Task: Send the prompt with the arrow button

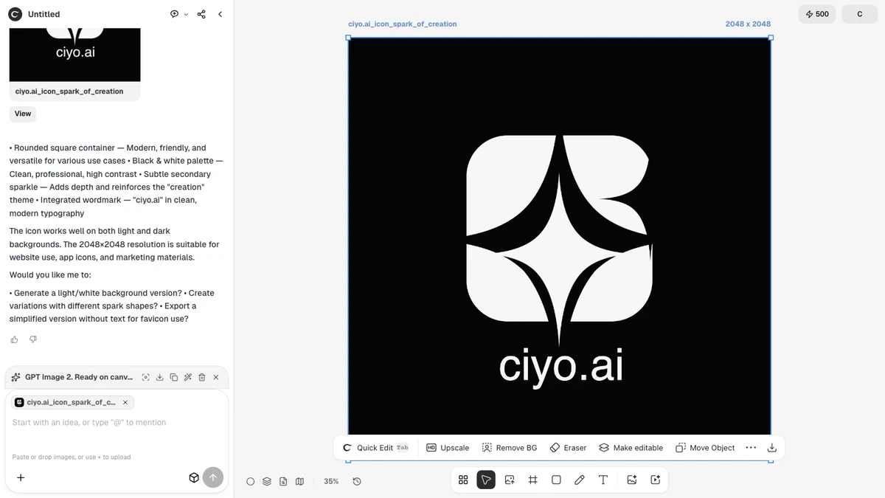Action: coord(213,477)
